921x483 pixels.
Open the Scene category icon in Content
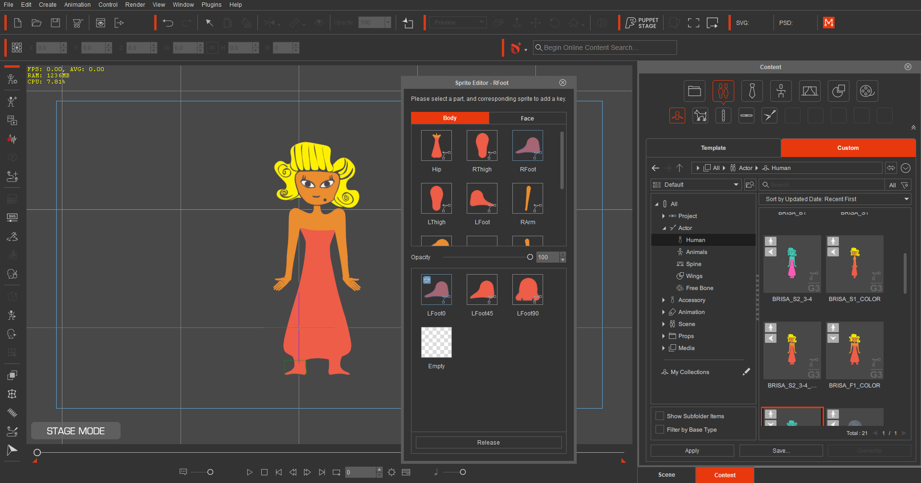(810, 91)
